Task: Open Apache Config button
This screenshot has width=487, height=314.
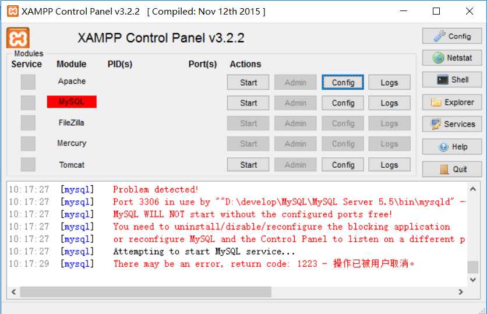Action: (343, 82)
